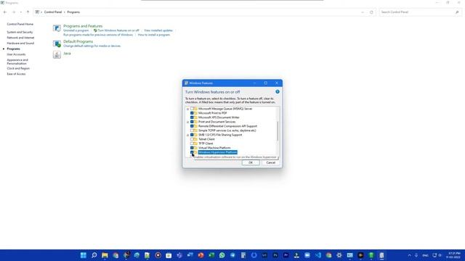The image size is (465, 261).
Task: Open User Accounts category
Action: [x=16, y=54]
